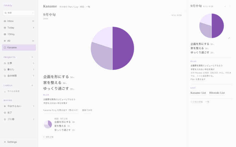Add a new project with the plus
236x147 pixels.
point(32,57)
